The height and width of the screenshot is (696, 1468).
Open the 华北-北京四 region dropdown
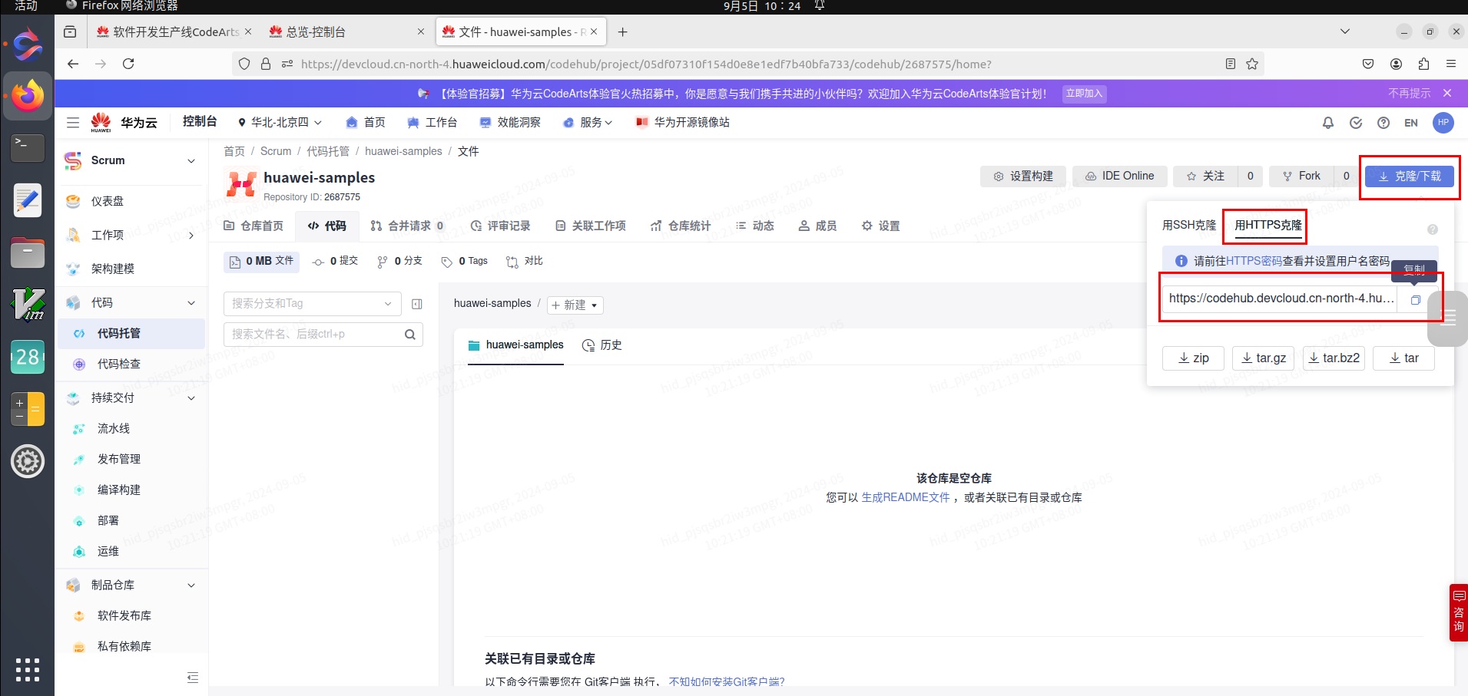click(x=280, y=123)
